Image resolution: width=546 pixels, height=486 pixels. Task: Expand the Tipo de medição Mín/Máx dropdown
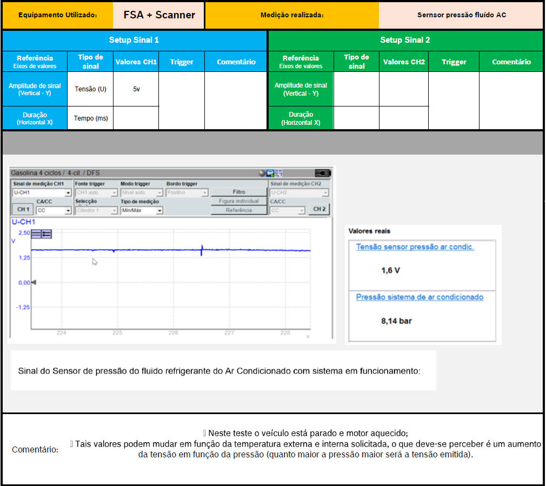point(141,210)
